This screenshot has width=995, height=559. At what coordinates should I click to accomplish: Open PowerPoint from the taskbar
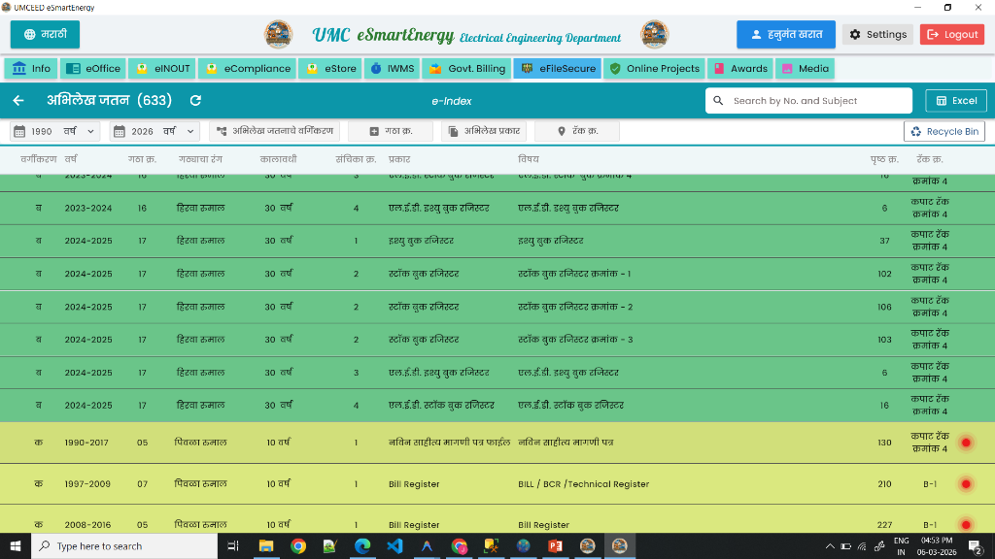click(x=555, y=545)
